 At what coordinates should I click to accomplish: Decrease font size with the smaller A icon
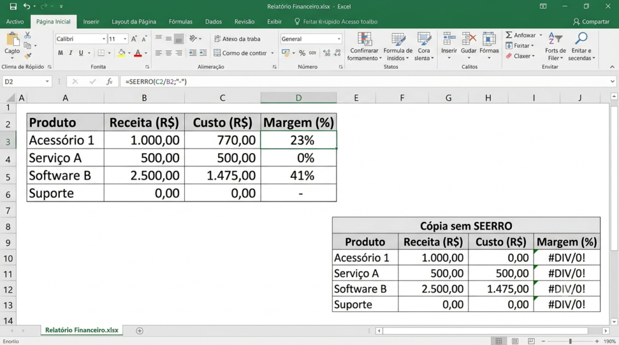tap(144, 39)
